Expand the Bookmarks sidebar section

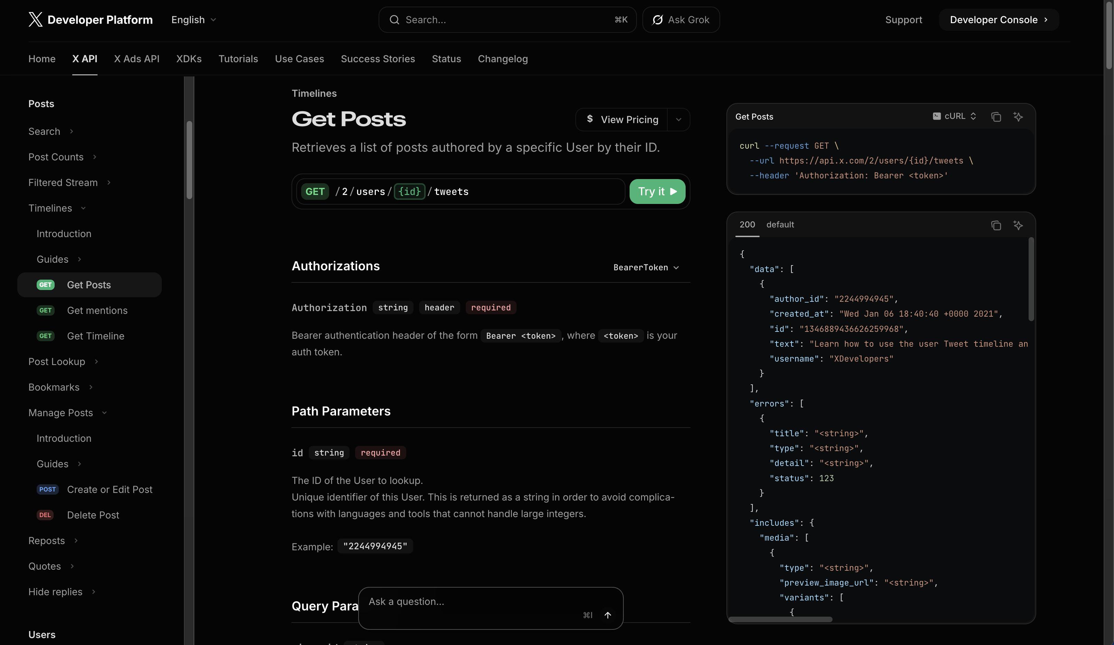[x=91, y=387]
